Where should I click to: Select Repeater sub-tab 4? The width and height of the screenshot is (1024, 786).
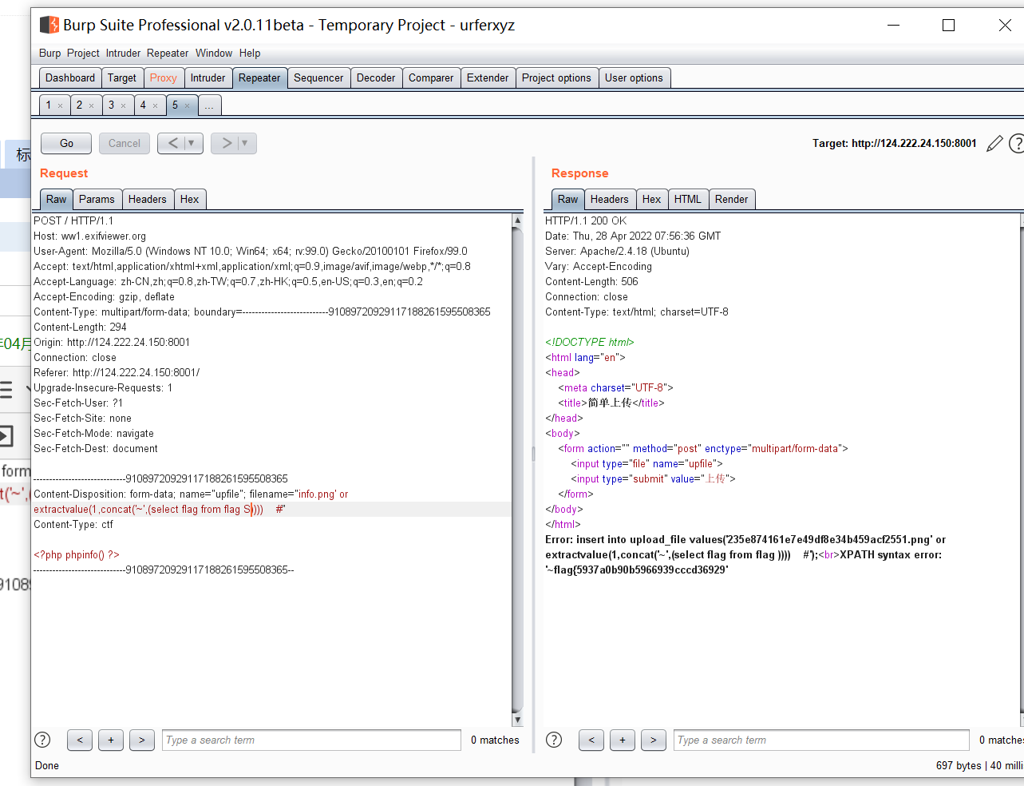(144, 105)
